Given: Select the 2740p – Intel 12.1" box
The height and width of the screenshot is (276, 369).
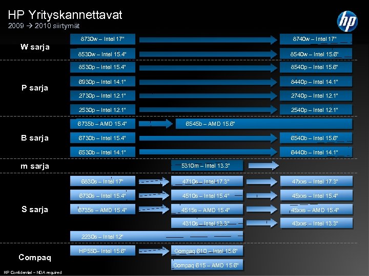Looking at the screenshot, I should 316,96.
